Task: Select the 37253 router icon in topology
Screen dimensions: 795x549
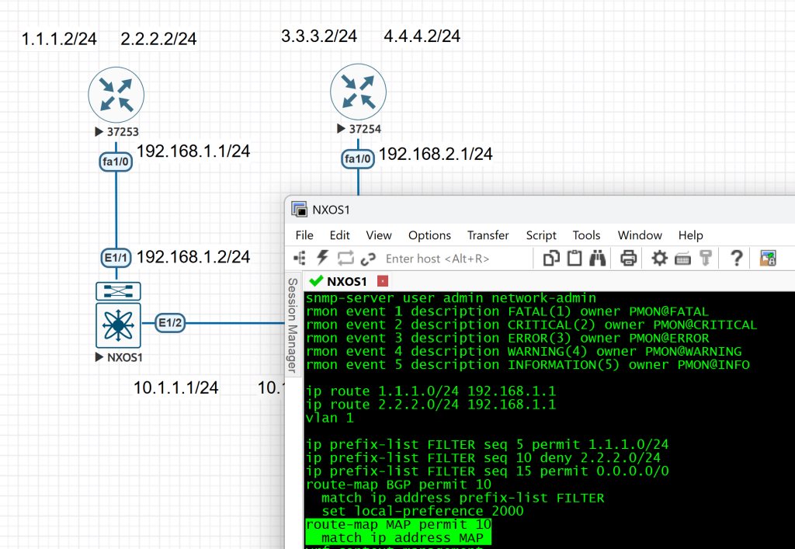Action: (x=116, y=92)
